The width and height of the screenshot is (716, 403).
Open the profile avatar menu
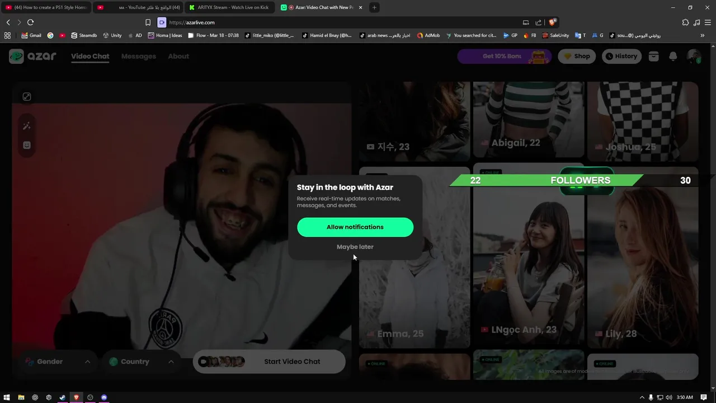tap(694, 56)
